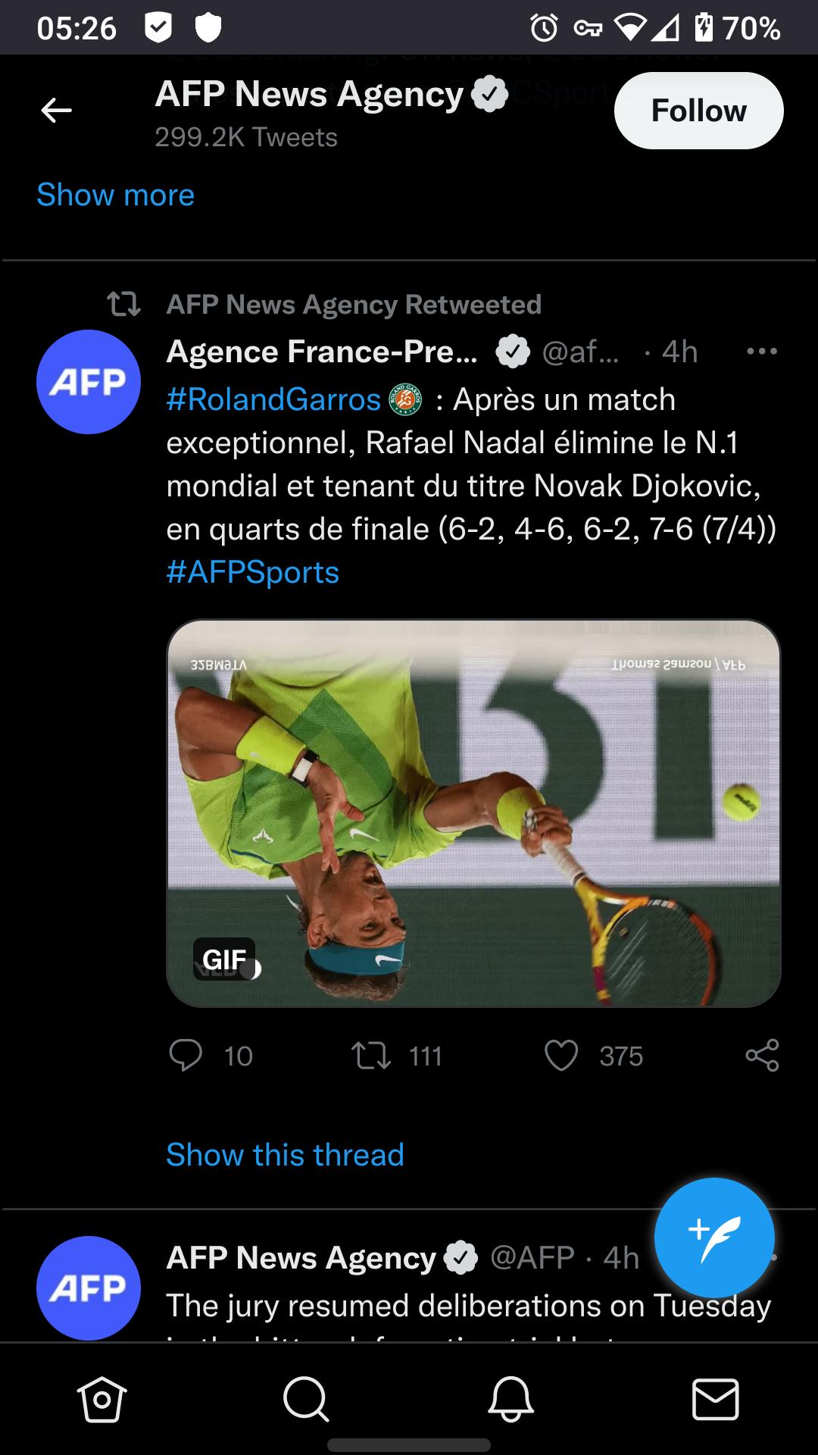818x1455 pixels.
Task: Go to the Home tab
Action: [x=102, y=1398]
